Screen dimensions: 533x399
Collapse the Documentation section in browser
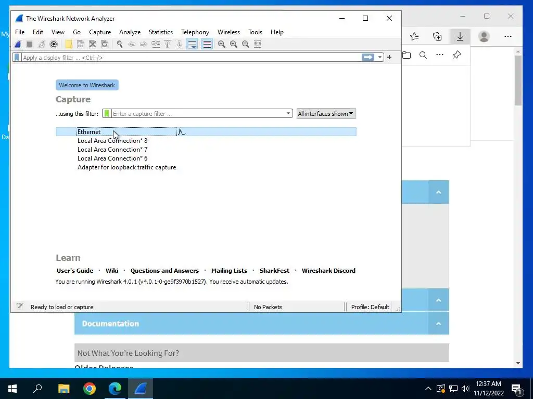pyautogui.click(x=438, y=323)
